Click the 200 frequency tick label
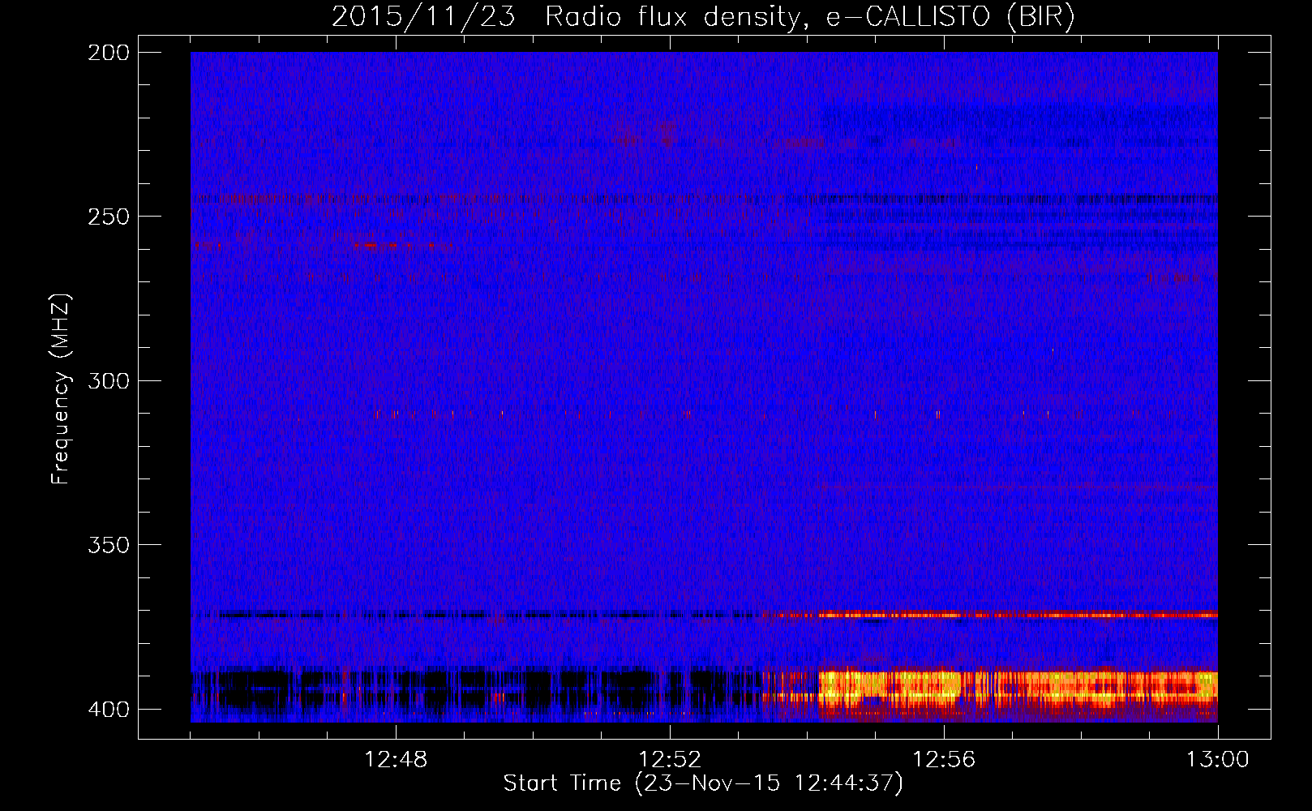 coord(109,52)
